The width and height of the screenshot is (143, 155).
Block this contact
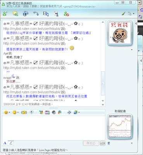(x=66, y=14)
